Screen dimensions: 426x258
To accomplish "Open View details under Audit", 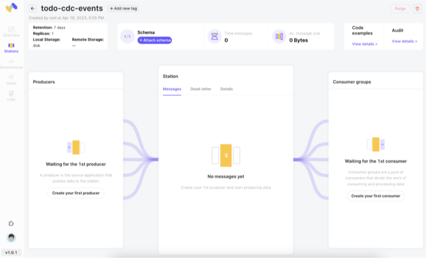I will point(404,42).
